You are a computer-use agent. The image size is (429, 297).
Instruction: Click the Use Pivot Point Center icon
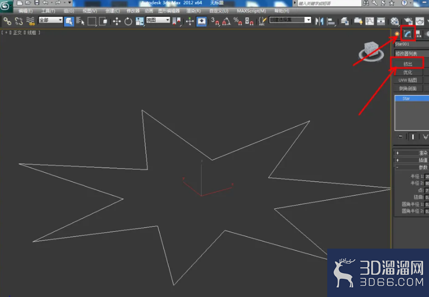(x=177, y=21)
